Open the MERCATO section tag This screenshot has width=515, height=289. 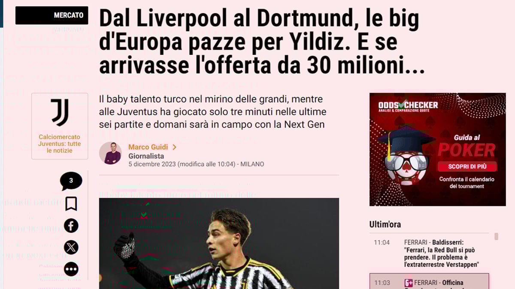pos(52,15)
